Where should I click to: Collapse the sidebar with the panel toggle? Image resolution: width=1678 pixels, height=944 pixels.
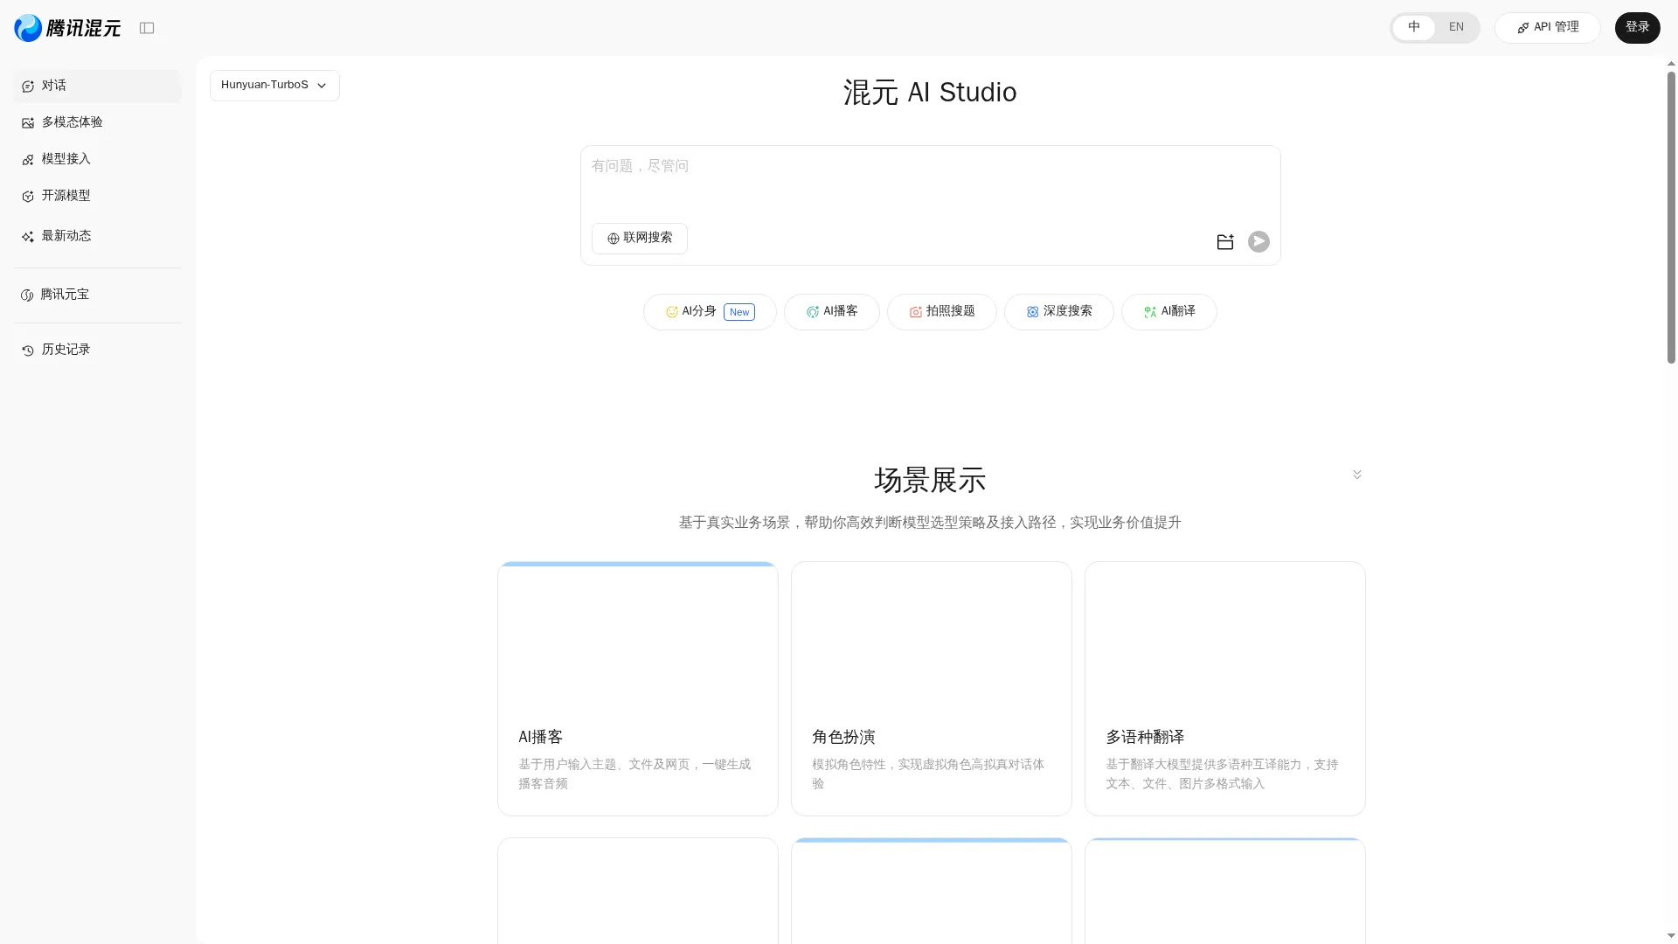[147, 27]
